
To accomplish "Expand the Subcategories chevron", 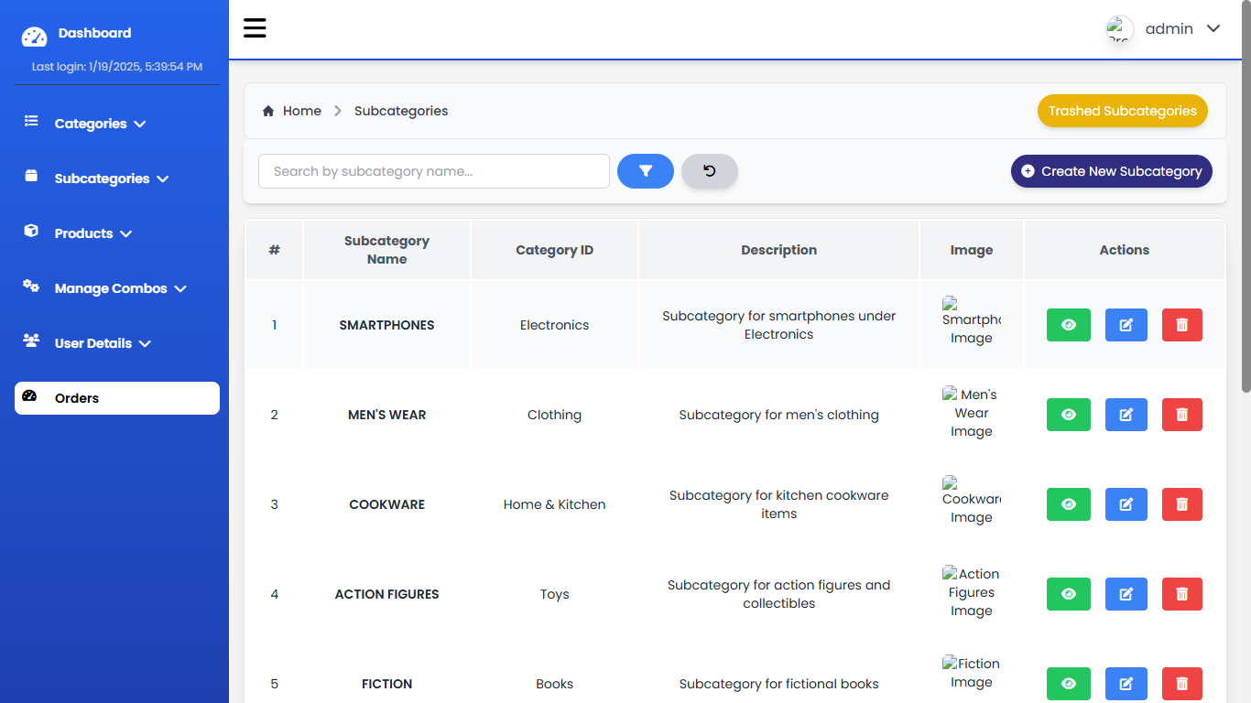I will [x=163, y=178].
